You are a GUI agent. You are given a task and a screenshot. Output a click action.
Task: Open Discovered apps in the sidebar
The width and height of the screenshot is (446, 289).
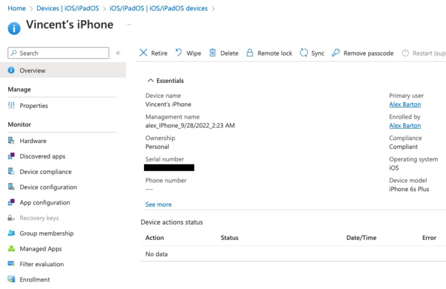coord(42,156)
